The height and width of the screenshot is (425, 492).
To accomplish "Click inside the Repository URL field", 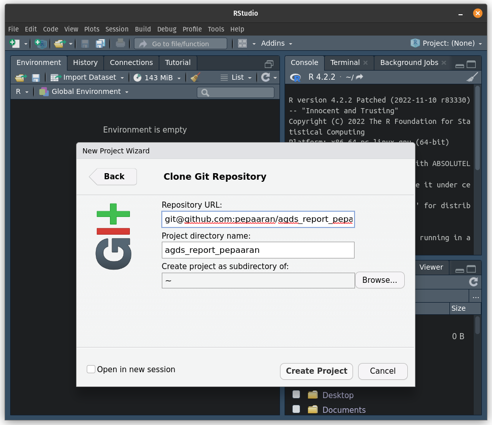I will click(x=258, y=219).
